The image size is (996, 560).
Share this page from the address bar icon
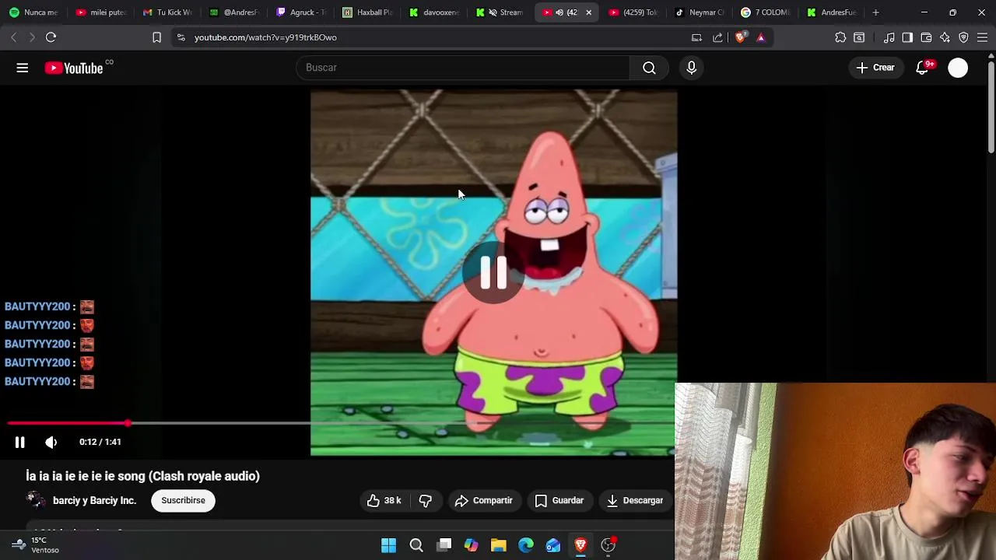pos(717,37)
